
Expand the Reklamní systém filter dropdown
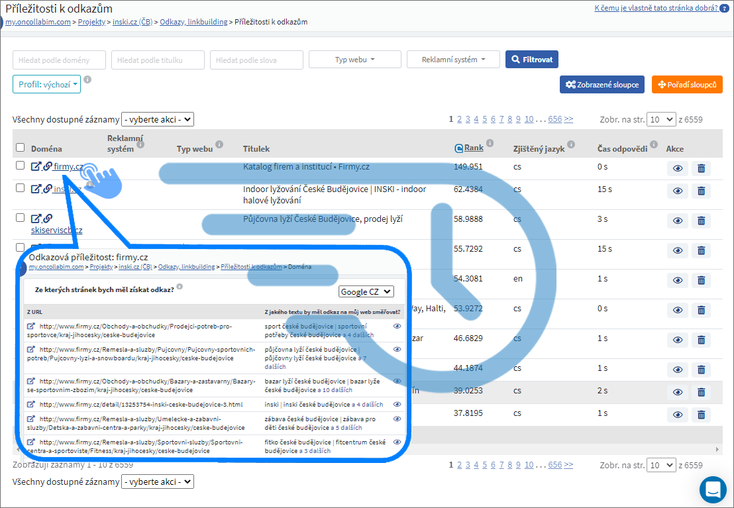453,60
